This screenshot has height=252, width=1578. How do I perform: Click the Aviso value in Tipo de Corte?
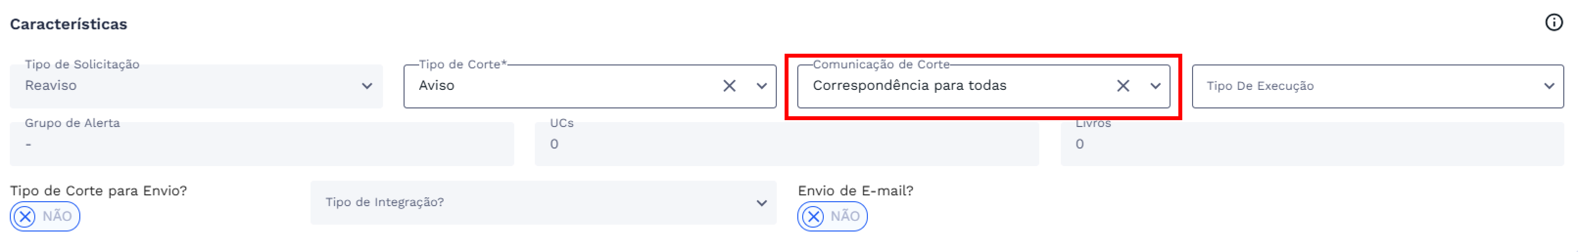pos(436,86)
